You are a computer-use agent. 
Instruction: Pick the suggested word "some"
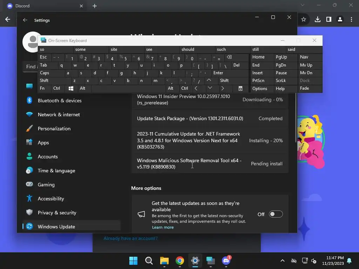coord(91,49)
